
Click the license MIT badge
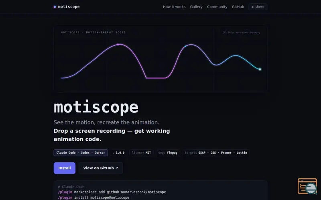click(x=141, y=153)
